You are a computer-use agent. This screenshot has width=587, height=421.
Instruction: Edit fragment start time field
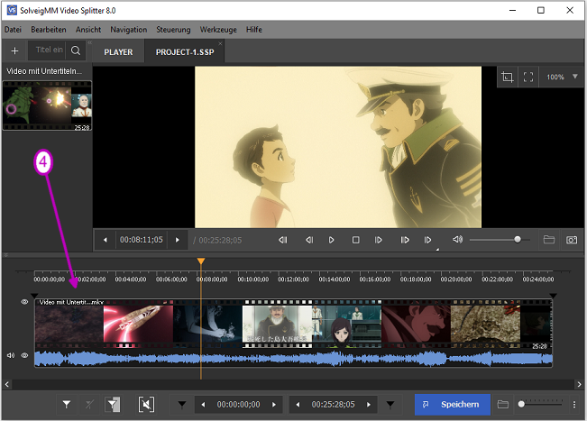pyautogui.click(x=238, y=405)
